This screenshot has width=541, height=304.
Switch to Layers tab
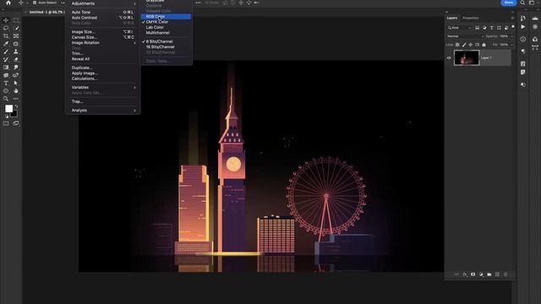452,18
